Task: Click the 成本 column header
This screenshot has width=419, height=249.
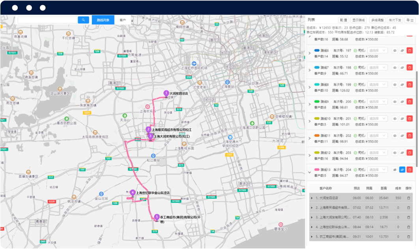Action: [398, 188]
